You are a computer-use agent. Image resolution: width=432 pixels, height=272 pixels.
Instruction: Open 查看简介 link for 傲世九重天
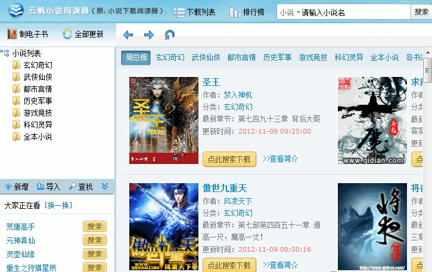click(281, 264)
